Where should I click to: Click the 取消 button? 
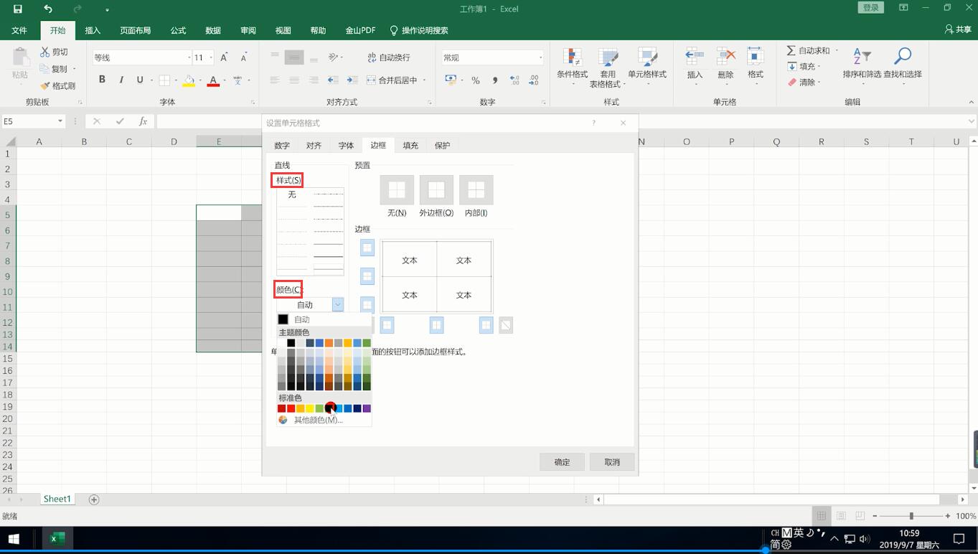point(612,462)
